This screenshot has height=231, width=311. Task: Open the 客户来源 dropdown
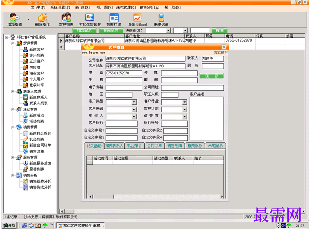coord(134,109)
